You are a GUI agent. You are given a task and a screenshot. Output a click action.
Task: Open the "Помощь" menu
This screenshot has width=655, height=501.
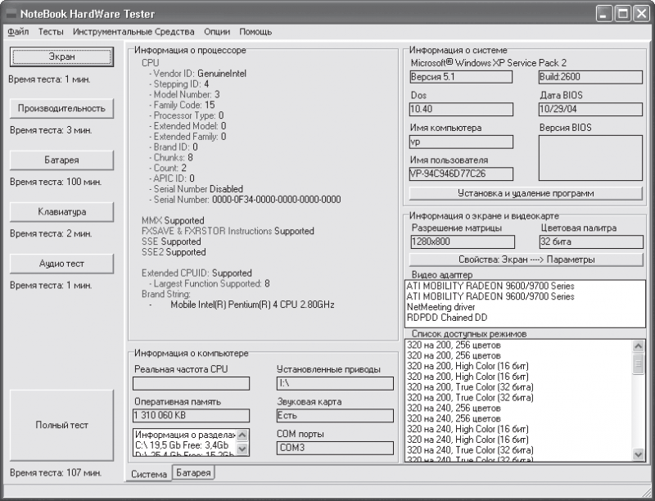(255, 32)
